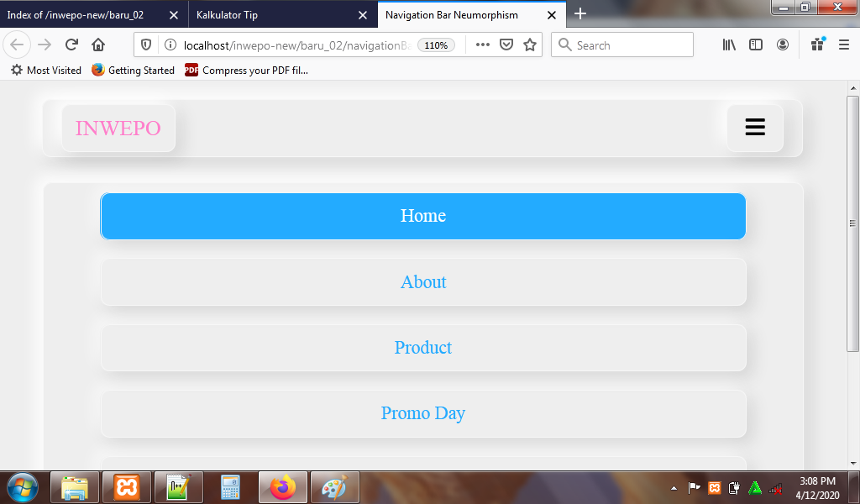The image size is (860, 504).
Task: Open What's New gift icon
Action: (818, 45)
